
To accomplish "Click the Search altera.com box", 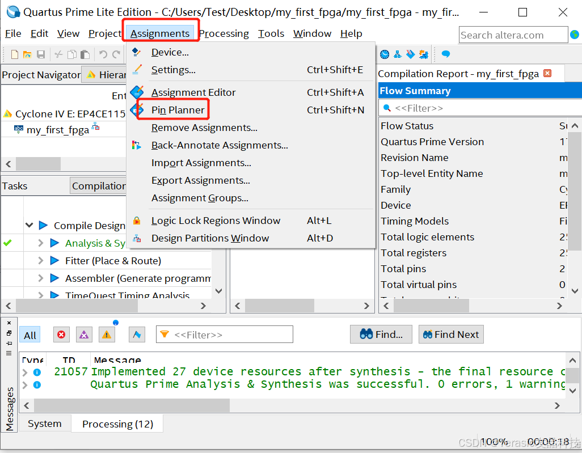I will coord(513,35).
